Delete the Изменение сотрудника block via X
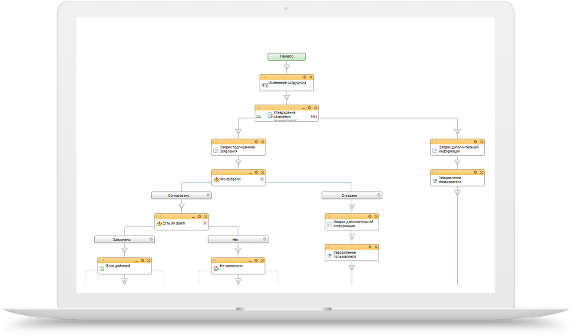 [311, 77]
